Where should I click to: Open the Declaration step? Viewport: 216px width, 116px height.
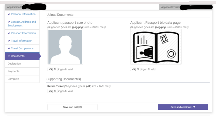[14, 64]
